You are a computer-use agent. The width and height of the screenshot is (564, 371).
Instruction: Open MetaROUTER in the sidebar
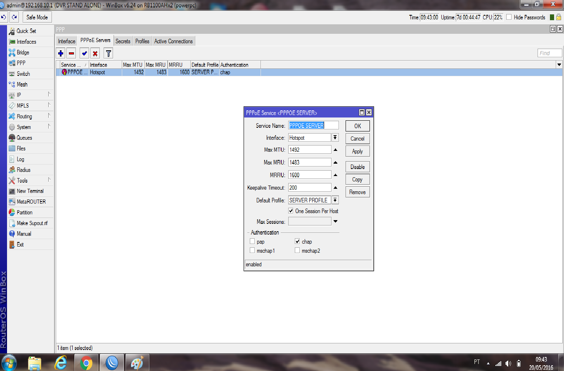(x=31, y=202)
